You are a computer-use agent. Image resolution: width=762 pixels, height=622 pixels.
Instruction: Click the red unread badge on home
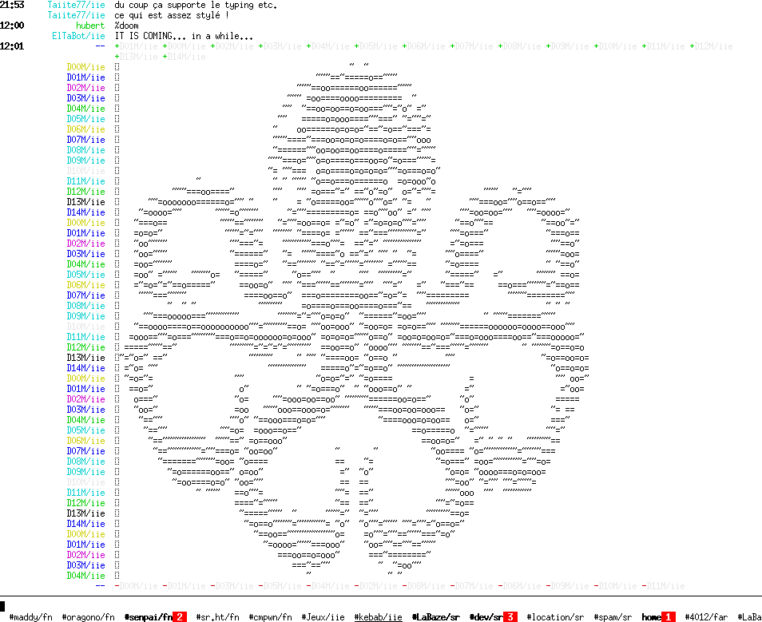click(x=668, y=617)
